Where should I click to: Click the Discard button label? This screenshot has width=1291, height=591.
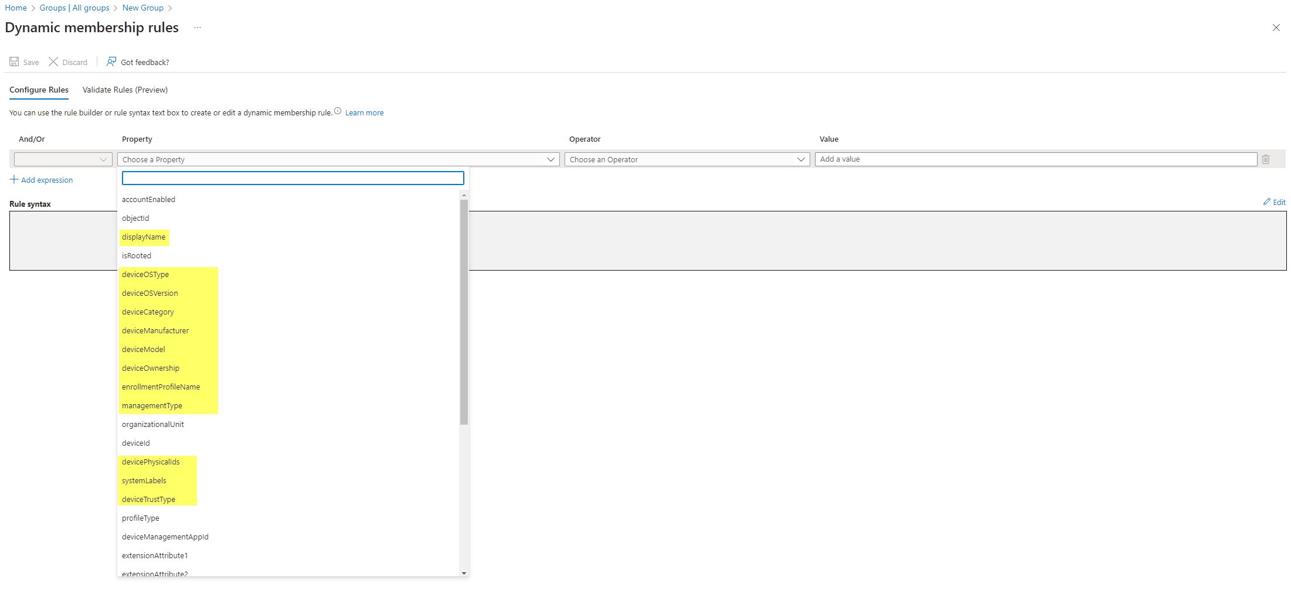point(74,62)
